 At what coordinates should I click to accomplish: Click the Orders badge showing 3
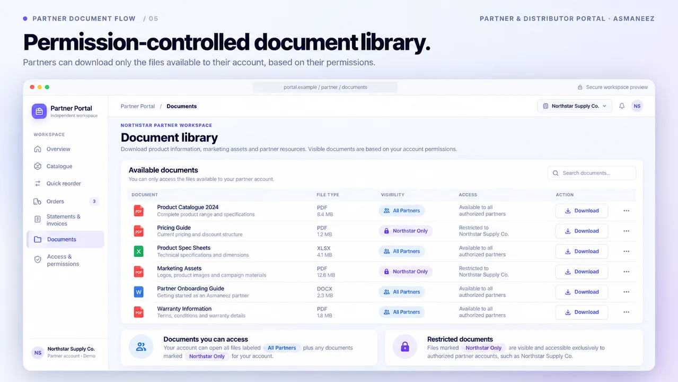(94, 202)
